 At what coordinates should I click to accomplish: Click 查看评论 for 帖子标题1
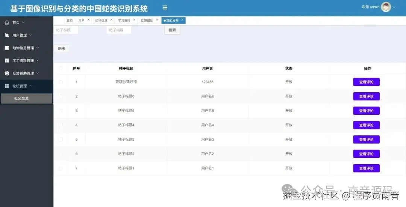[x=366, y=168]
